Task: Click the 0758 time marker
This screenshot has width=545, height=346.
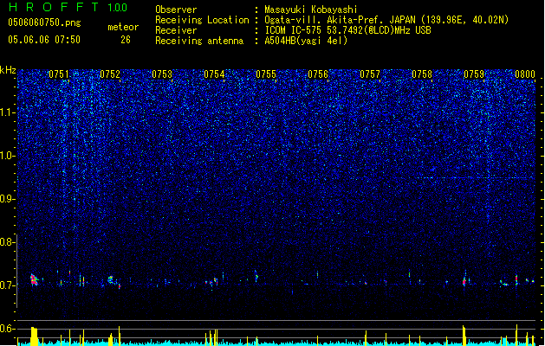Action: [422, 74]
